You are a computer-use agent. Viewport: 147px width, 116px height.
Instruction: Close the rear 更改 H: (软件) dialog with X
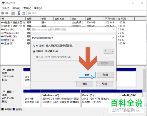coord(113,29)
